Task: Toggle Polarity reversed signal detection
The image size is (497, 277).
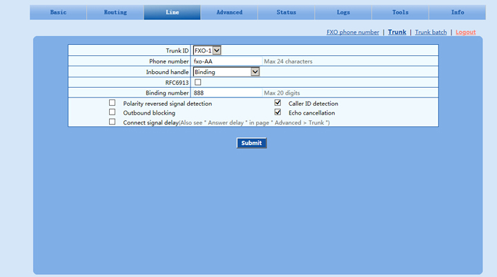Action: point(113,103)
